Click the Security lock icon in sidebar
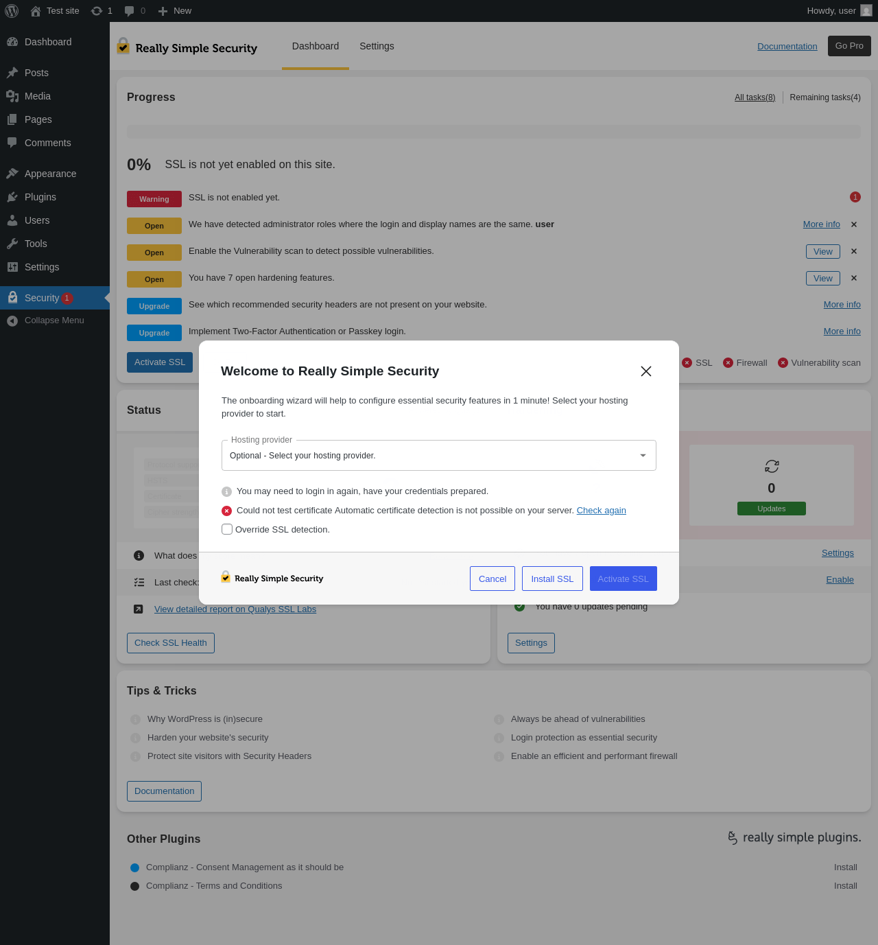 point(12,298)
